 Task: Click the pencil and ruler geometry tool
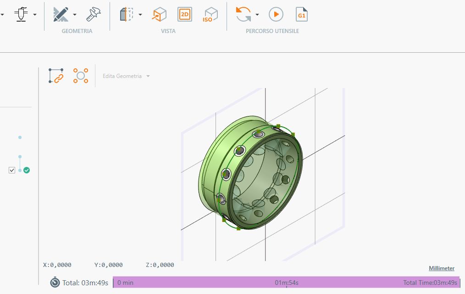tap(61, 14)
